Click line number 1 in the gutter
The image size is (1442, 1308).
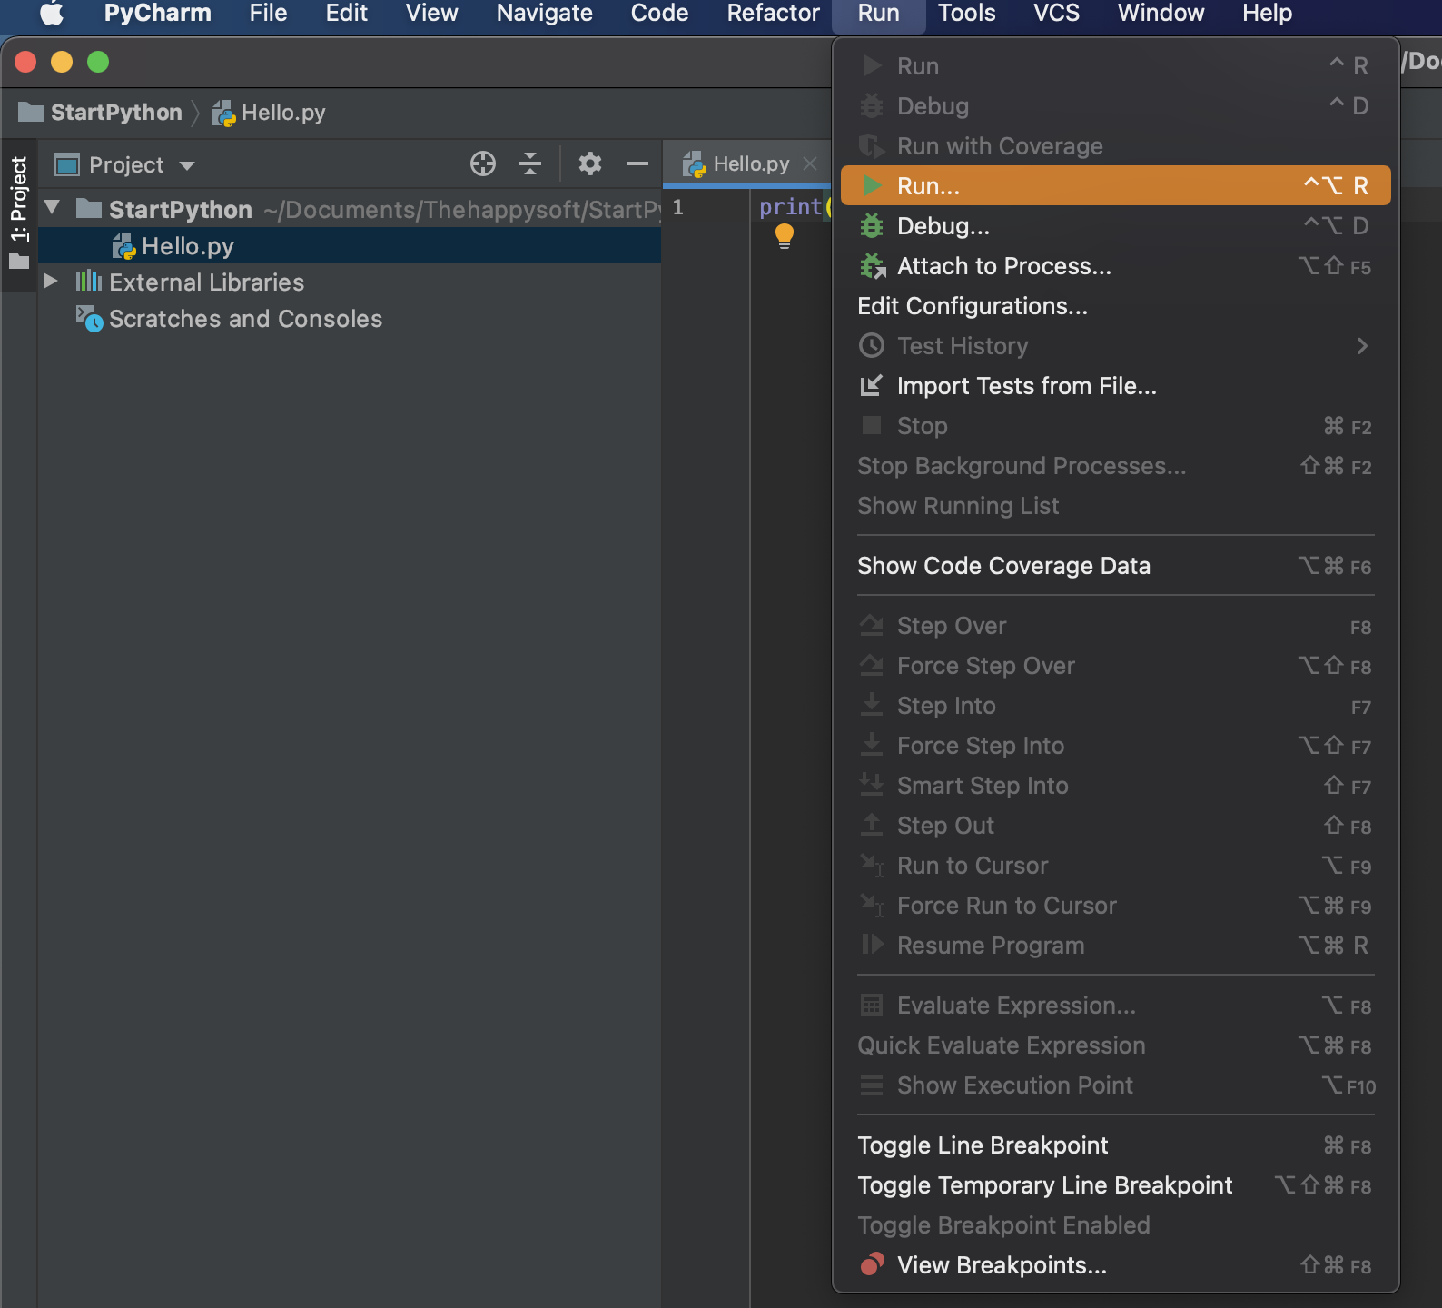click(x=677, y=207)
